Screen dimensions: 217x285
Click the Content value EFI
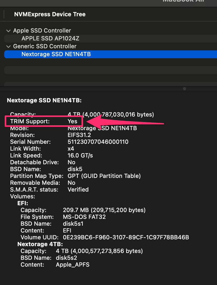coord(67,230)
